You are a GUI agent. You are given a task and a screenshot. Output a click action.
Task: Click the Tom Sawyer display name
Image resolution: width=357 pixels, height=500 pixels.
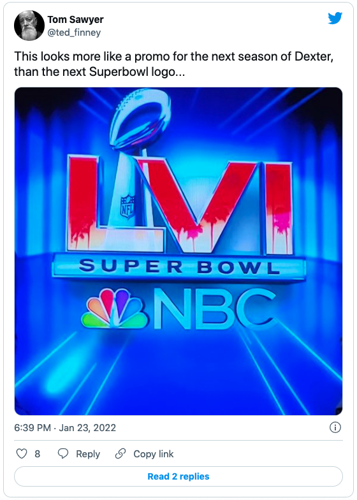75,19
